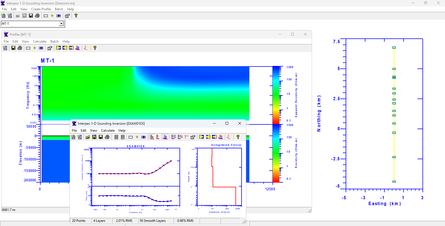
Task: Click the lower resistivity color scale bar
Action: (x=276, y=153)
